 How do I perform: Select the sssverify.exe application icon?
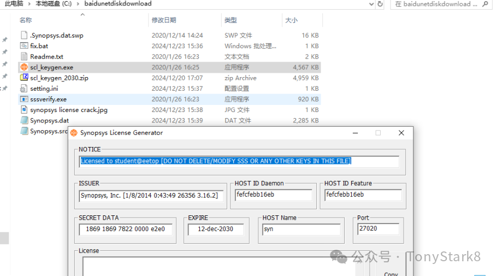point(24,99)
